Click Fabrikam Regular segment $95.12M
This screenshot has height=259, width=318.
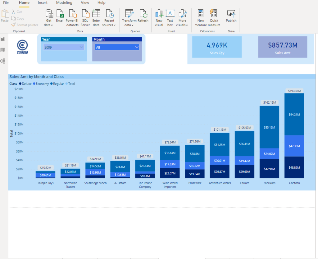[x=269, y=127]
